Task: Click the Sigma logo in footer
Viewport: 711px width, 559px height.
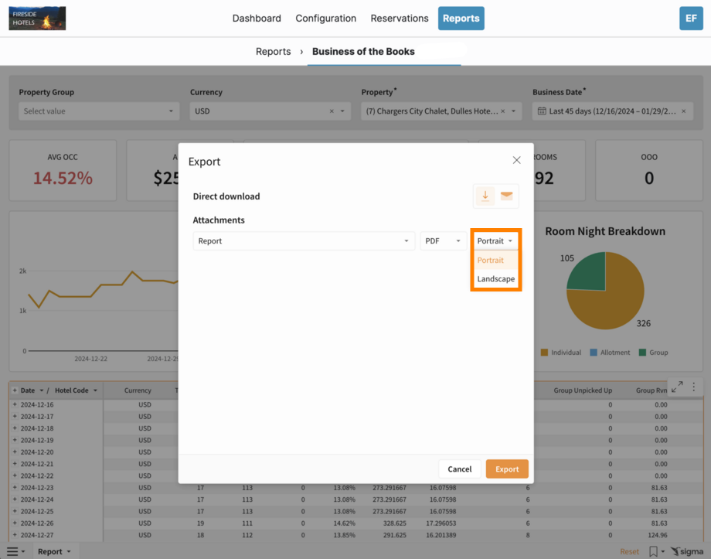Action: pos(687,551)
